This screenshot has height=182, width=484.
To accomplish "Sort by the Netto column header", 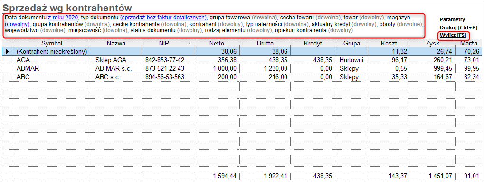I will [x=217, y=44].
